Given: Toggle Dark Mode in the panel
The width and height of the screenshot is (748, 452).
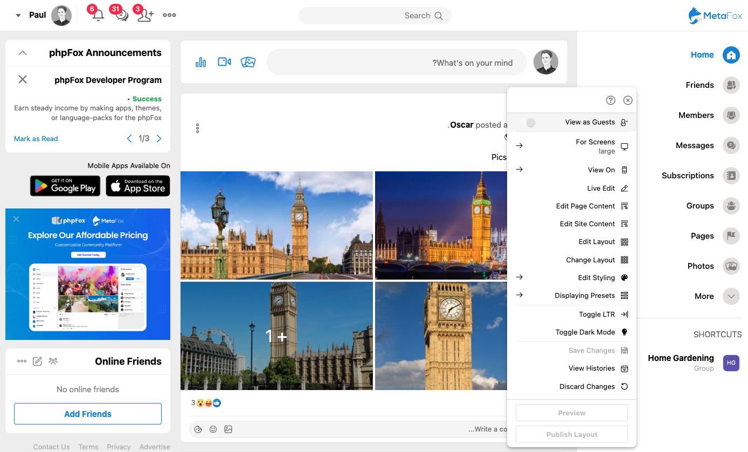Looking at the screenshot, I should click(585, 332).
